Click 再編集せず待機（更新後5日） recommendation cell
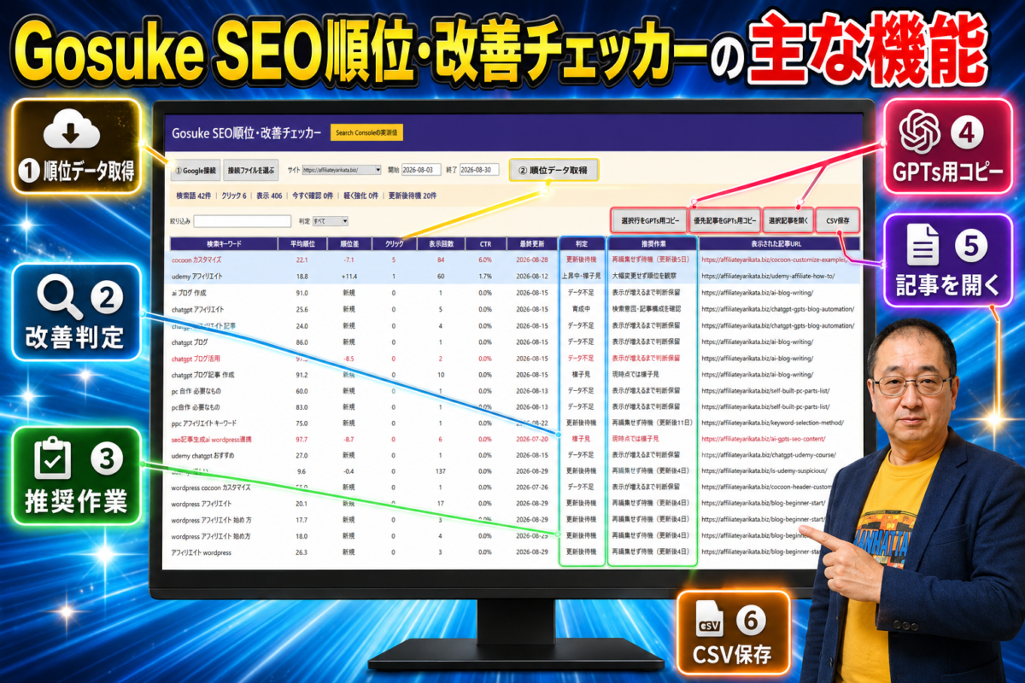The height and width of the screenshot is (683, 1025). 652,260
